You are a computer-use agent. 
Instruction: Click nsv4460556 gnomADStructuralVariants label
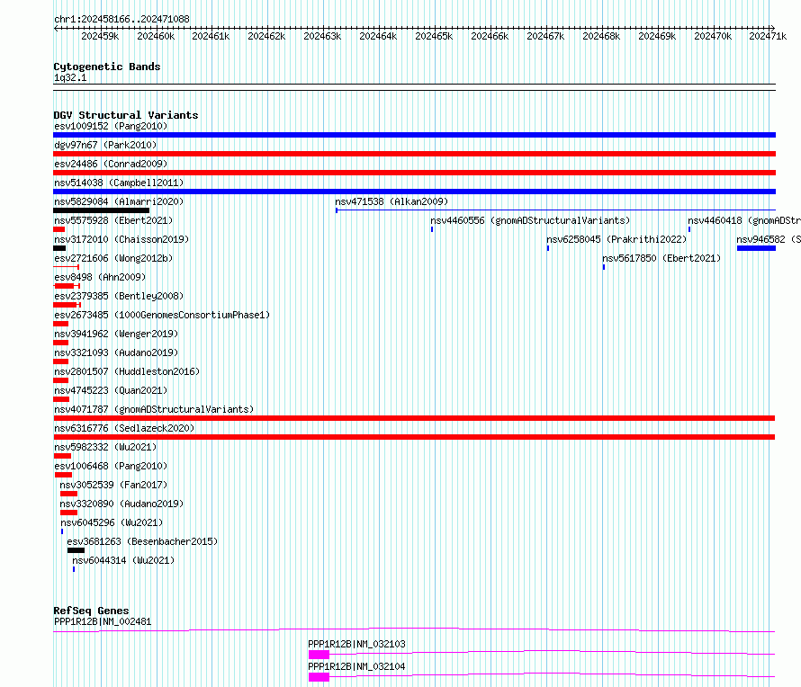[530, 220]
